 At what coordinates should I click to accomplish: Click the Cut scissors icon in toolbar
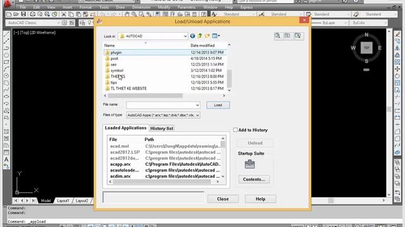coord(63,15)
